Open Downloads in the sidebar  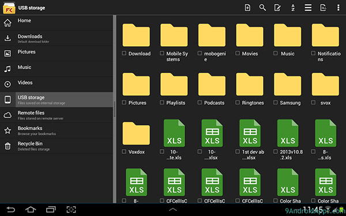[x=57, y=38]
